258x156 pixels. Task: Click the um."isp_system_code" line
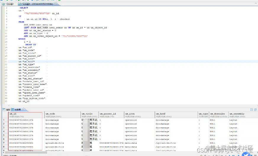pos(32,98)
